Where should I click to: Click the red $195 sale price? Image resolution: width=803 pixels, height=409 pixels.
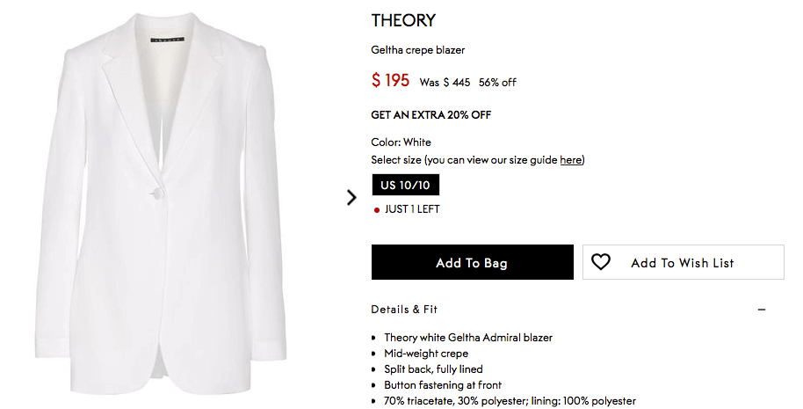point(390,80)
